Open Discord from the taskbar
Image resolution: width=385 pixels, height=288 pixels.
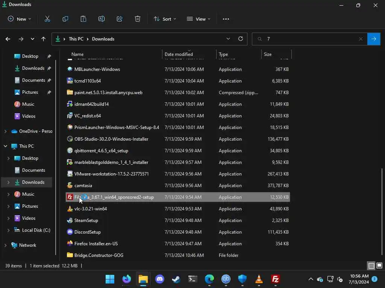160,279
